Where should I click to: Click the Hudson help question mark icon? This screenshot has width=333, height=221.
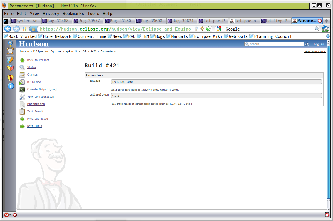point(307,44)
